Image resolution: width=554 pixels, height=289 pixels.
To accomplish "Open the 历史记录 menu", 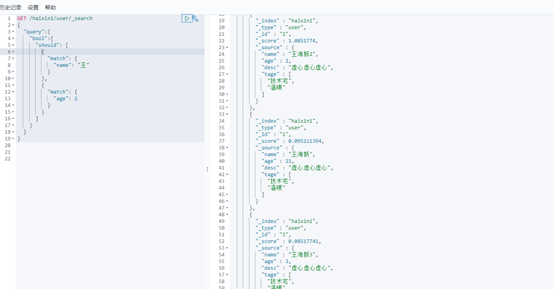I will tap(11, 7).
